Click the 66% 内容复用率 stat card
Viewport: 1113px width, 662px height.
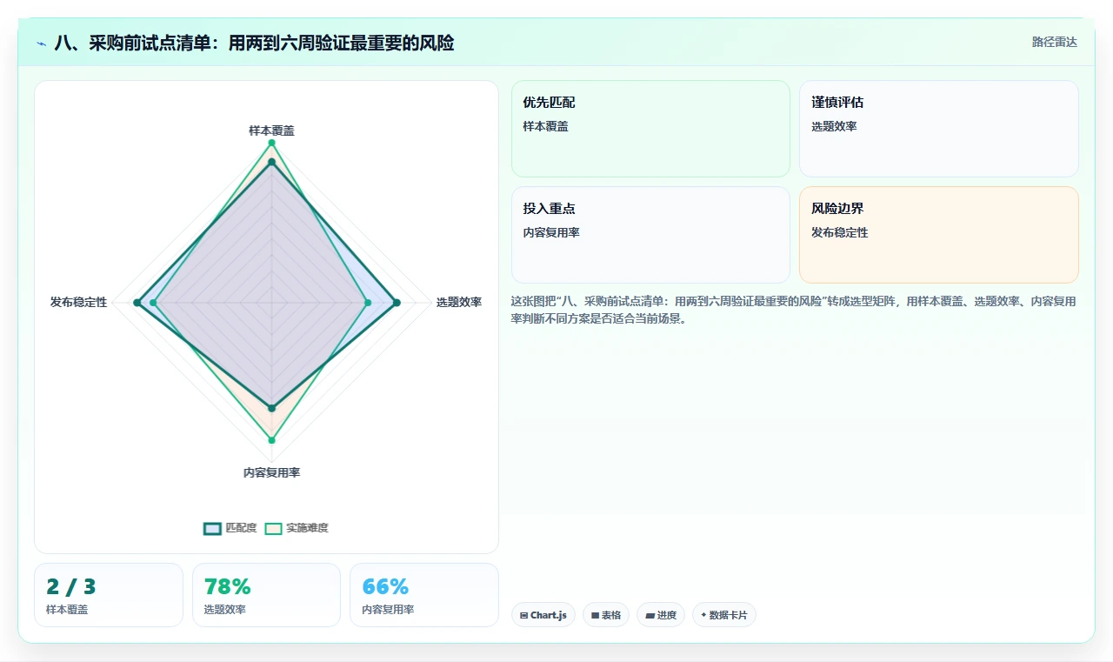click(424, 595)
